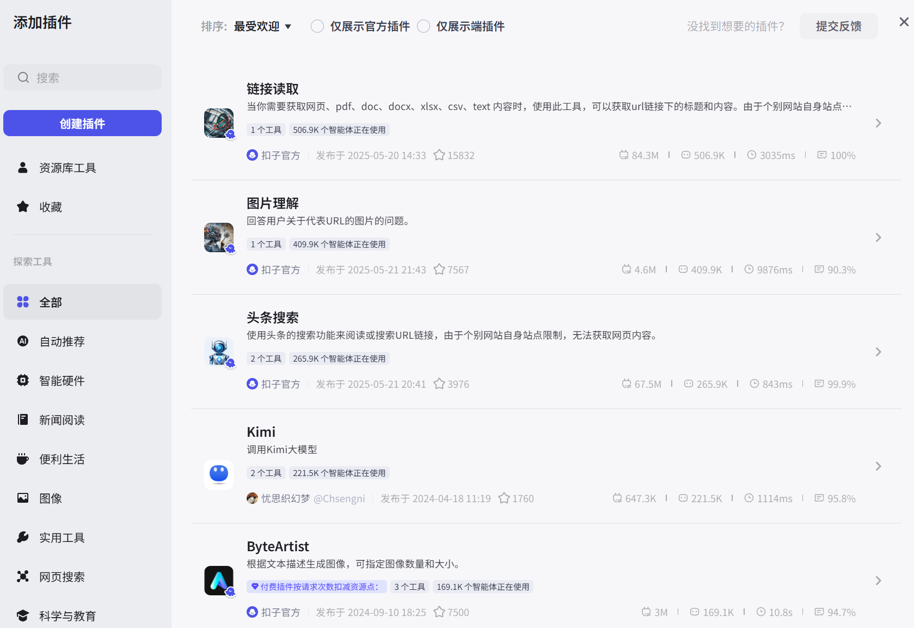The height and width of the screenshot is (628, 914).
Task: Select 全部 category in sidebar
Action: coord(82,302)
